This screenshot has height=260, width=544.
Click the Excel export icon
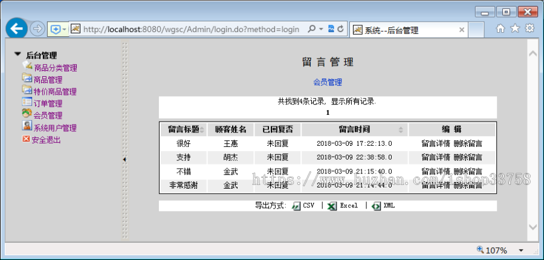coord(332,206)
